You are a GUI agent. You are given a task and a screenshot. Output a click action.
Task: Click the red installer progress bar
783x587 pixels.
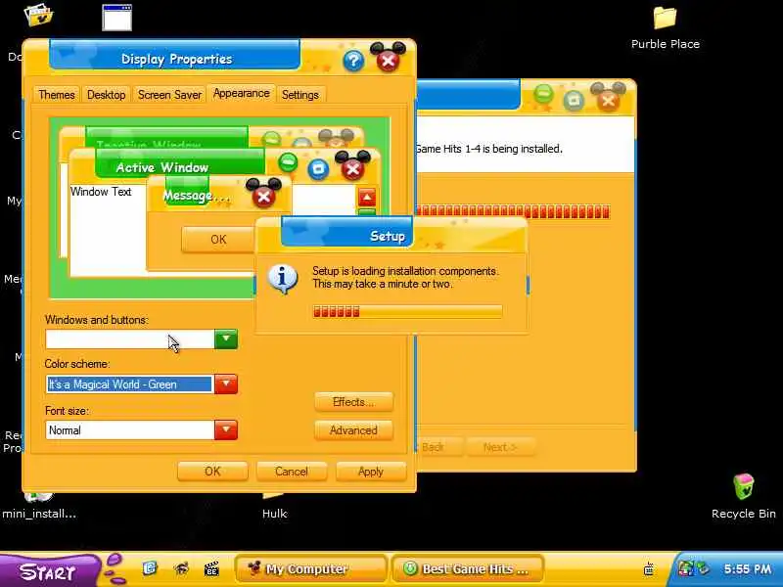click(x=513, y=211)
